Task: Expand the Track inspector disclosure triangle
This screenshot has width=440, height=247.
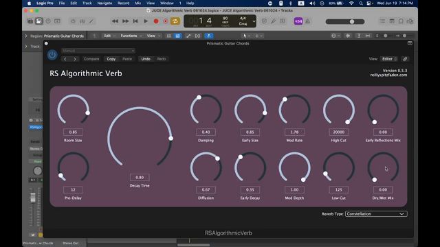Action: click(x=26, y=47)
